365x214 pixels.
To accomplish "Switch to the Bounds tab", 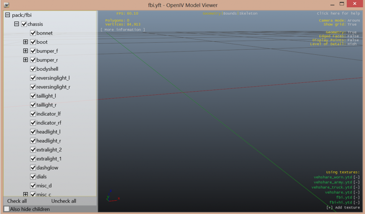I will [230, 13].
